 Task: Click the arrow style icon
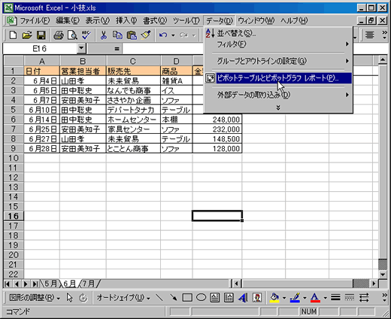click(364, 298)
